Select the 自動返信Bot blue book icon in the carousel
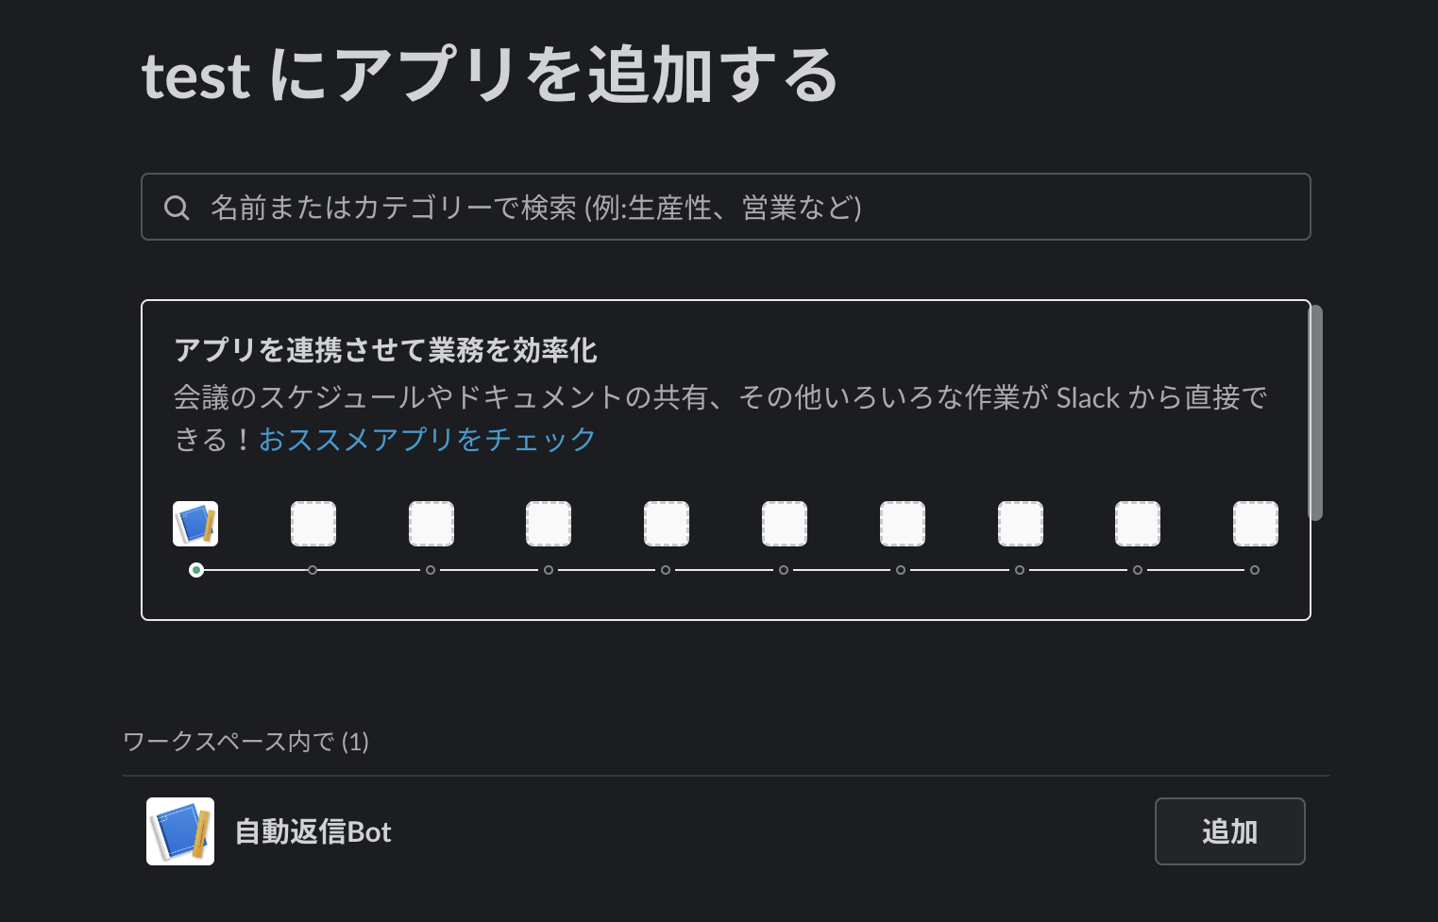Viewport: 1438px width, 922px height. 195,523
